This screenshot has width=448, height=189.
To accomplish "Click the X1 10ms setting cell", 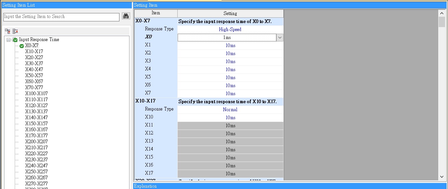I will [230, 45].
